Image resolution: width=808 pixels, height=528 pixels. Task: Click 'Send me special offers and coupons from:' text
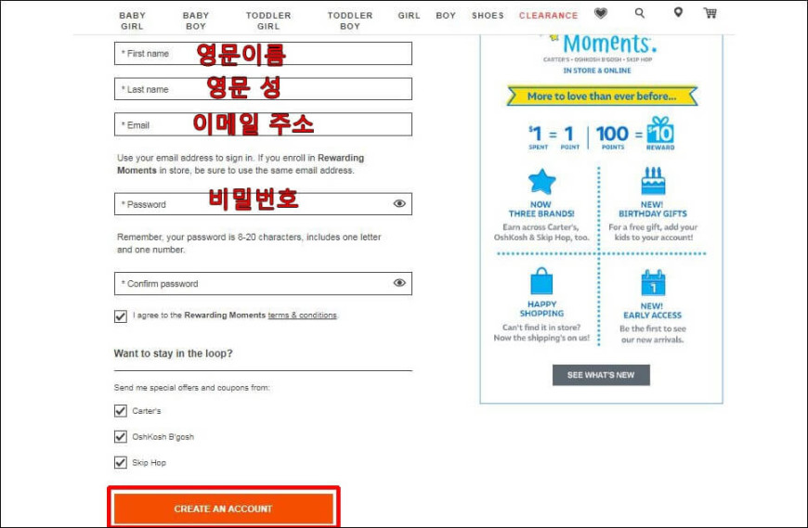[x=191, y=388]
